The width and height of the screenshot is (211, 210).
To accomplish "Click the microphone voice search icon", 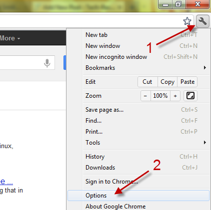I will pos(47,63).
